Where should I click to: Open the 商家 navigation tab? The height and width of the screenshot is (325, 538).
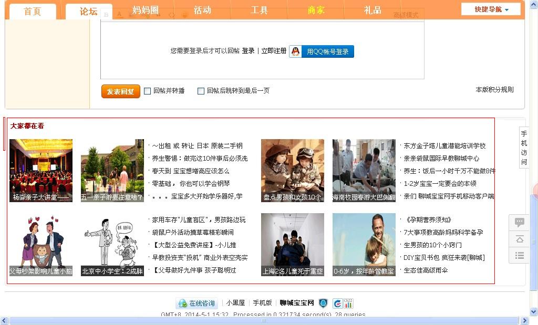tap(316, 11)
